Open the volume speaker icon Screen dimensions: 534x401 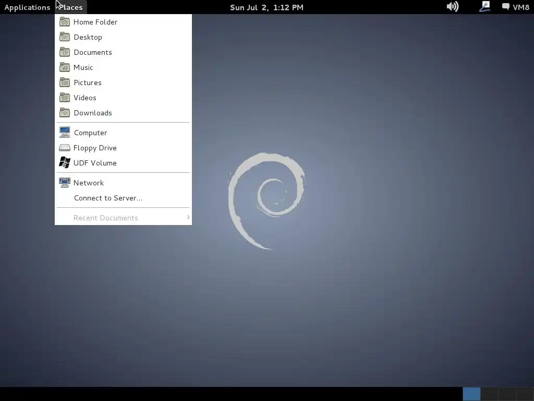coord(453,6)
